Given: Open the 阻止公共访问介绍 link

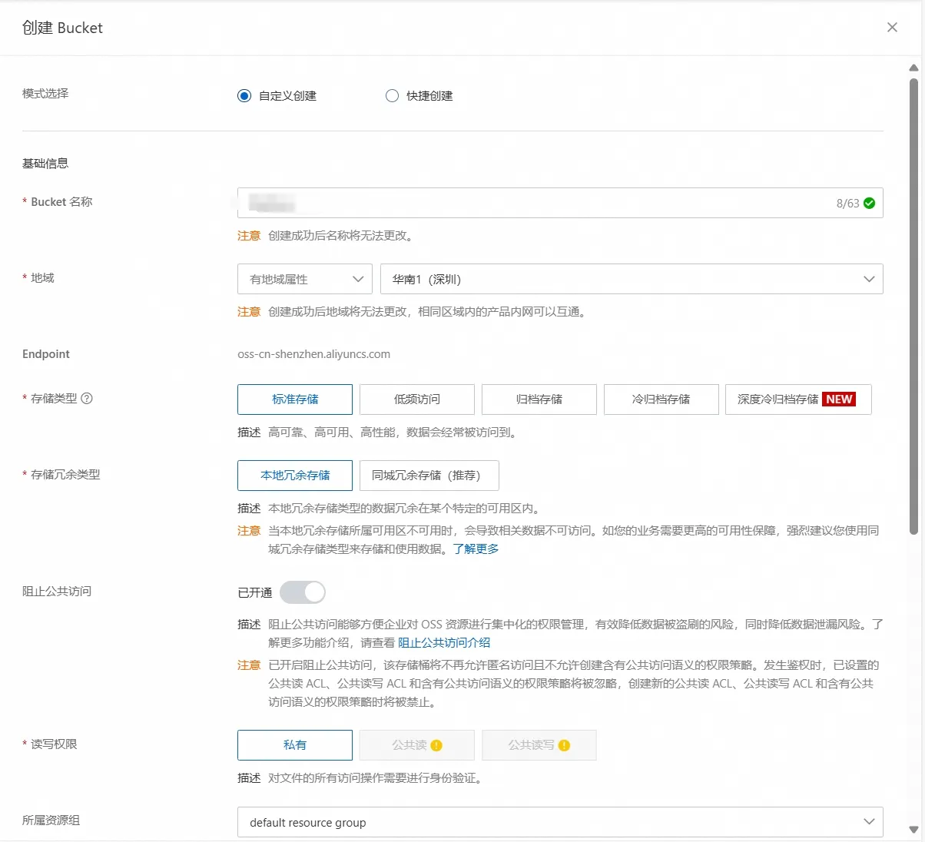Looking at the screenshot, I should (x=444, y=643).
